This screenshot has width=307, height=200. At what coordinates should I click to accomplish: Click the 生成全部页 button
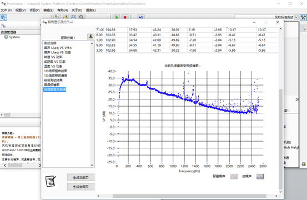(80, 187)
